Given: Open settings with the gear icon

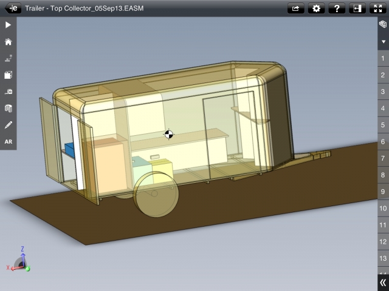Looking at the screenshot, I should tap(316, 8).
